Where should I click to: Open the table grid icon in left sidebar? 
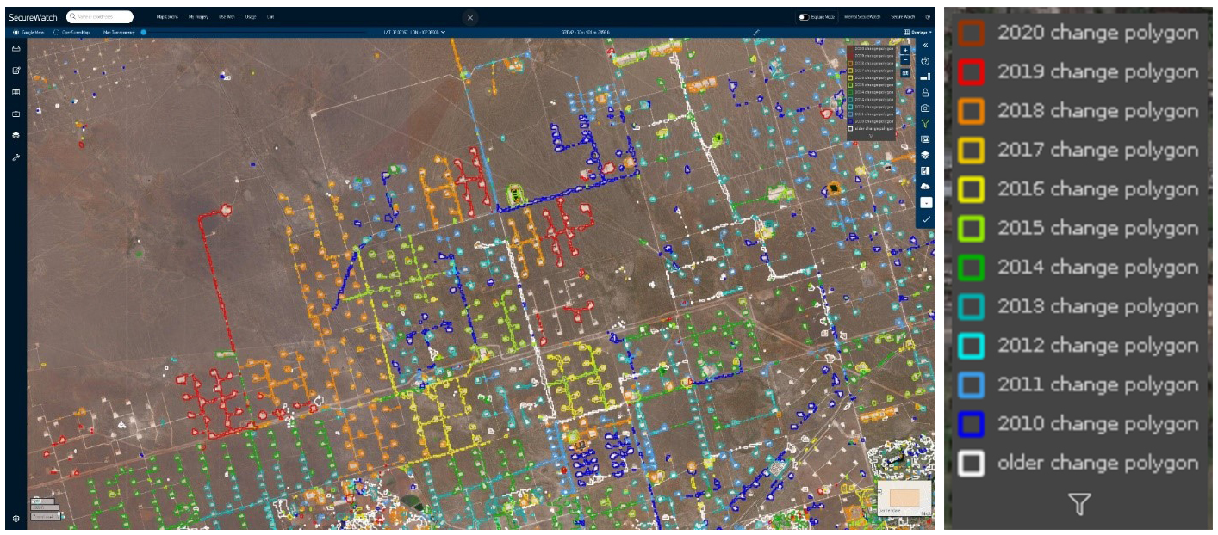click(16, 92)
